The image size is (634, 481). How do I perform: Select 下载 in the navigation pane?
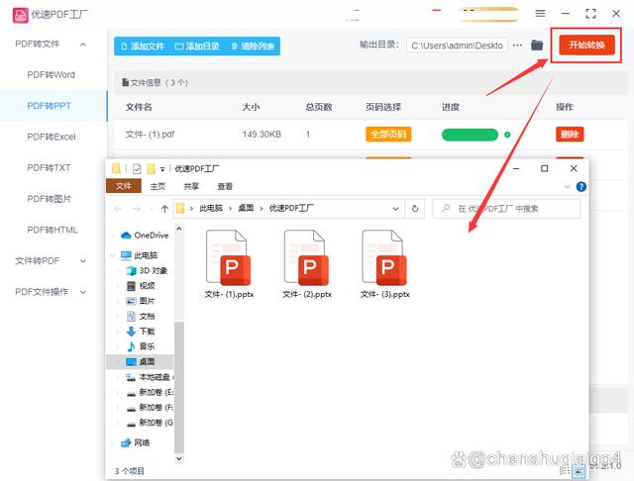141,332
